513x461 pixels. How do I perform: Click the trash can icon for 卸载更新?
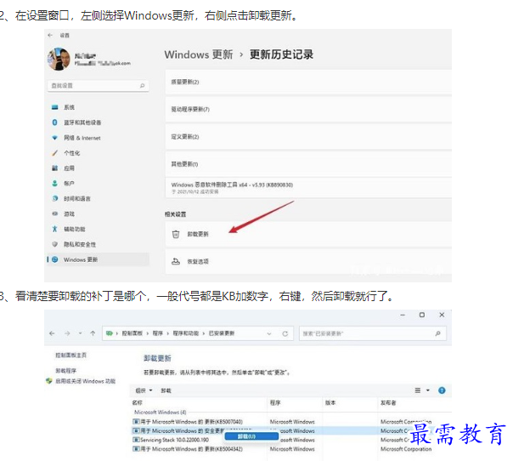(x=176, y=234)
